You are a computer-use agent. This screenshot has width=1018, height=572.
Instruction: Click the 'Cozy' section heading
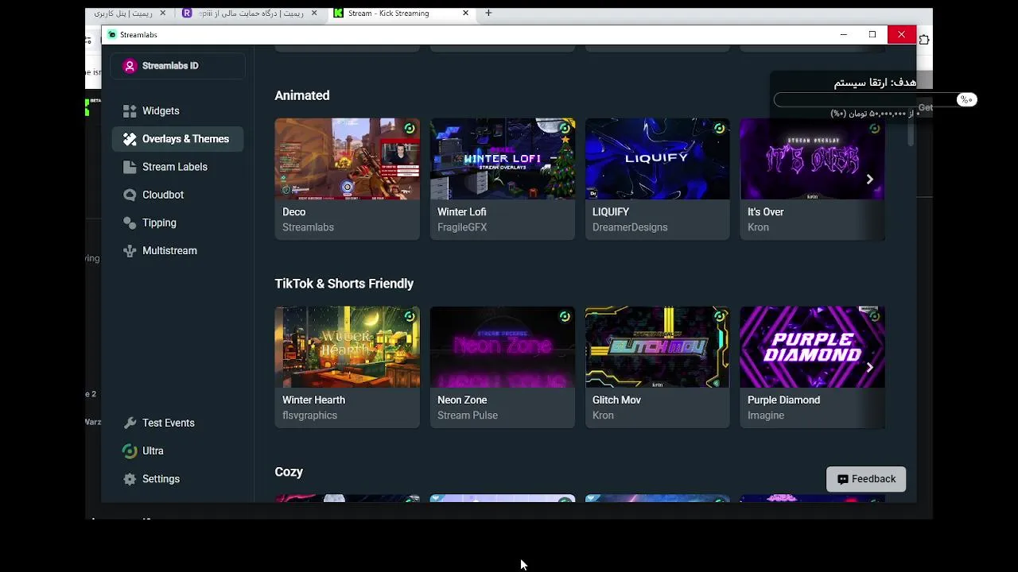coord(289,472)
